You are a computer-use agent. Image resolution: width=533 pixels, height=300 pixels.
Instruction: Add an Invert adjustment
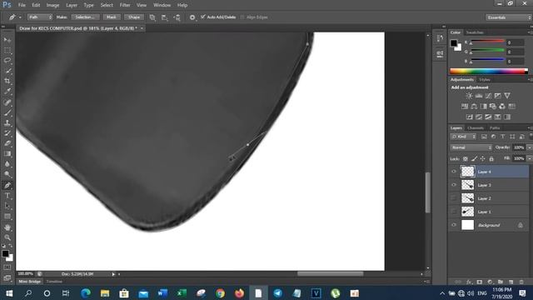(x=470, y=117)
